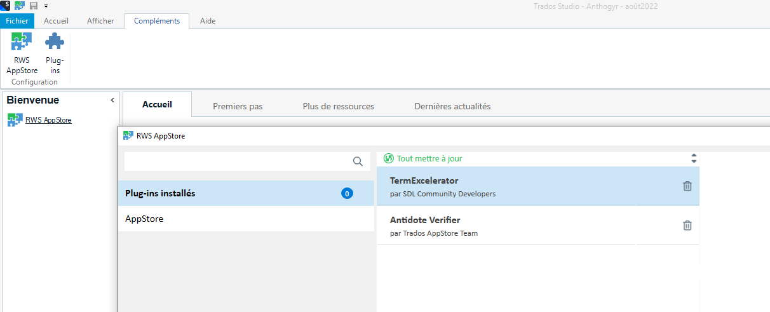Viewport: 770px width, 312px height.
Task: Click the RWS AppStore button in Configuration ribbon group
Action: (x=22, y=53)
